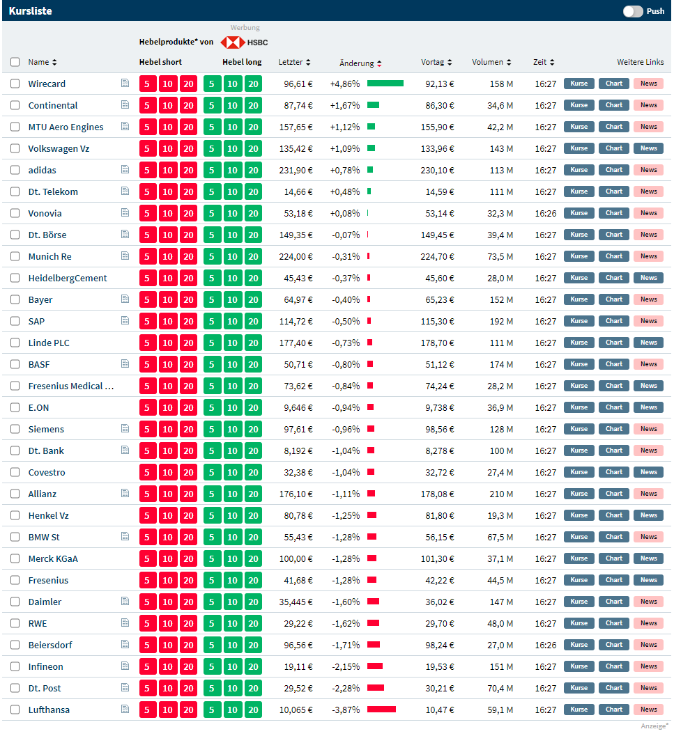The image size is (674, 736).
Task: Open the E.ON stock link
Action: coord(38,407)
